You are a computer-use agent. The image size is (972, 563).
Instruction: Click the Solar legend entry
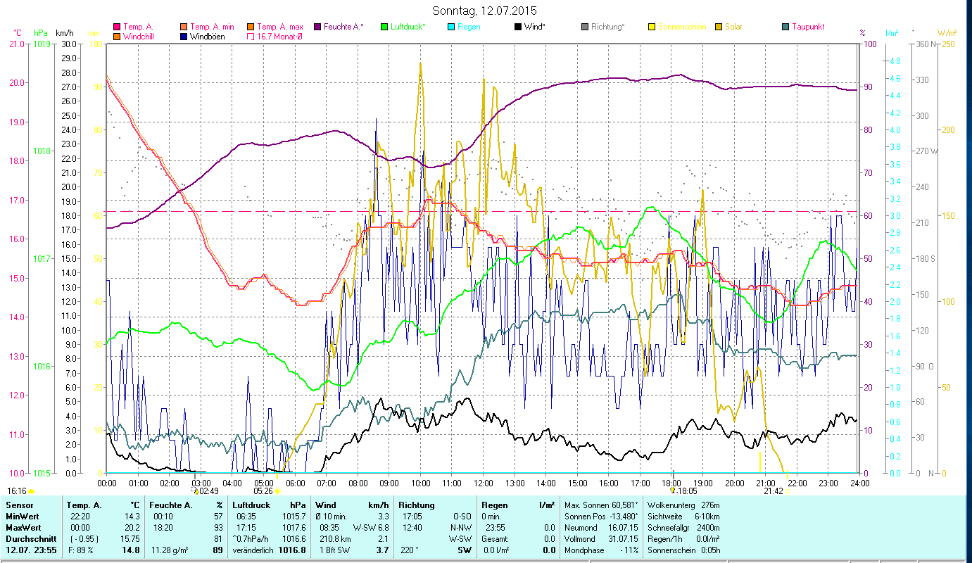733,27
